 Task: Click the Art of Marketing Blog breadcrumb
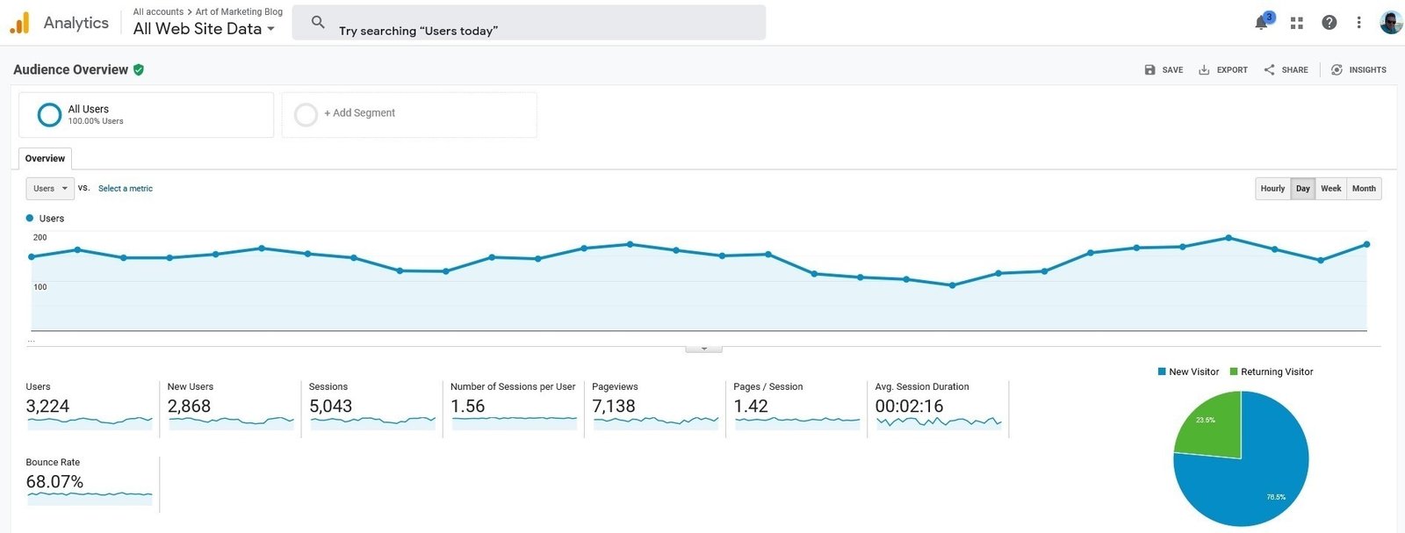(x=239, y=11)
